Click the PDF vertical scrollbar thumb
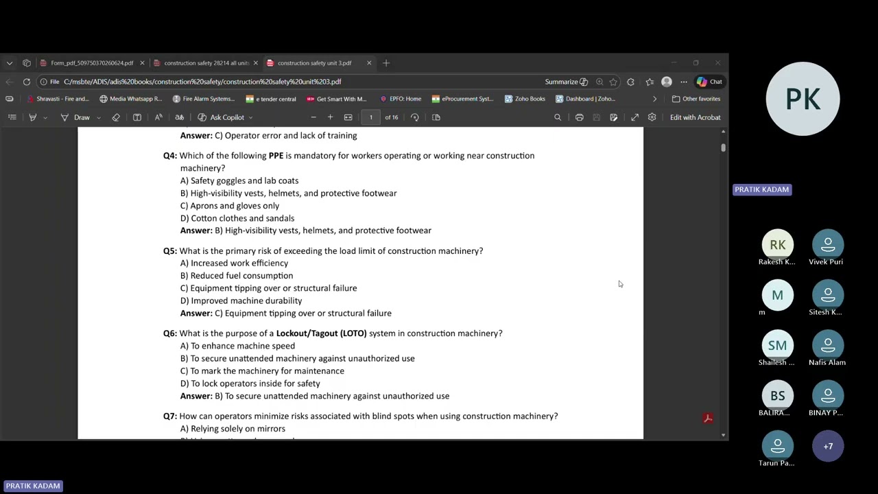 click(x=723, y=148)
